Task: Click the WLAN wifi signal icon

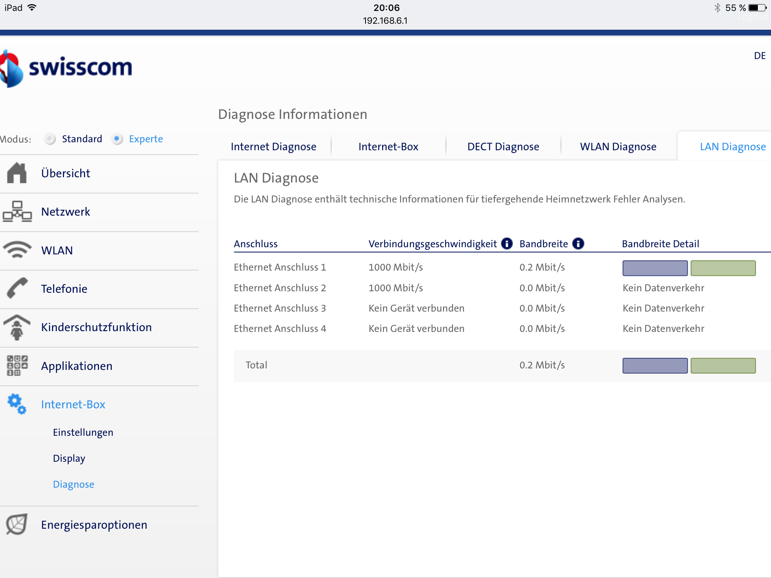Action: click(17, 250)
